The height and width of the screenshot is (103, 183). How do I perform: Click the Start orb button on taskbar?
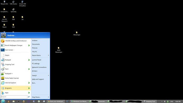pyautogui.click(x=3, y=101)
